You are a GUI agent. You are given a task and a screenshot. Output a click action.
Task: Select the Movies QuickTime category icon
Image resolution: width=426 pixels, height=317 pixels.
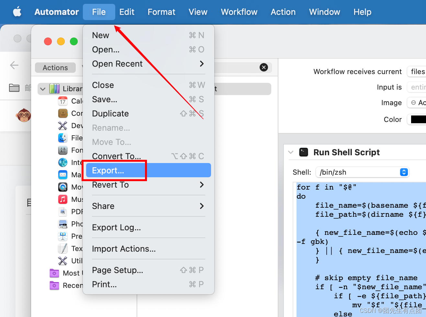(63, 187)
